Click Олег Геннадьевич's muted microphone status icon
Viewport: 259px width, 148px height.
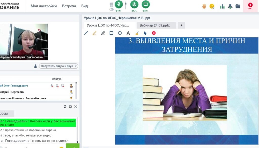tap(52, 86)
